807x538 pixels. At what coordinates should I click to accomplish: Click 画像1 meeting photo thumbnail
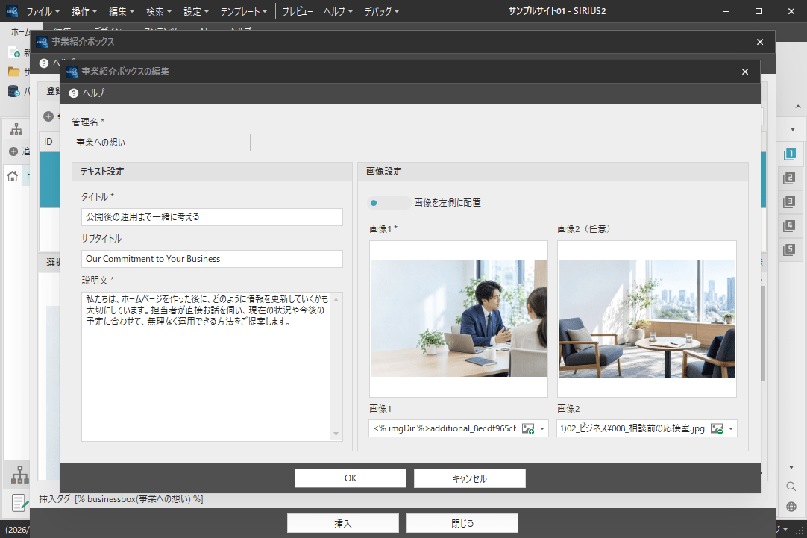point(459,318)
